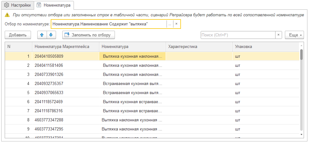This screenshot has height=143, width=309.
Task: Clear the search box text
Action: click(278, 35)
